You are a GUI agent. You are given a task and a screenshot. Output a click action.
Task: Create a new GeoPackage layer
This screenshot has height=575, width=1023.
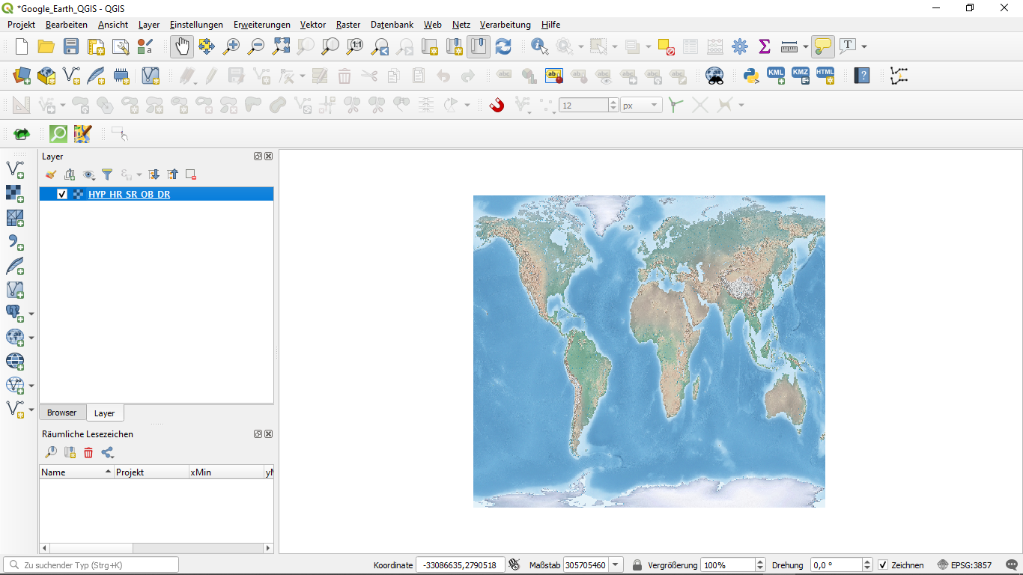pyautogui.click(x=46, y=76)
